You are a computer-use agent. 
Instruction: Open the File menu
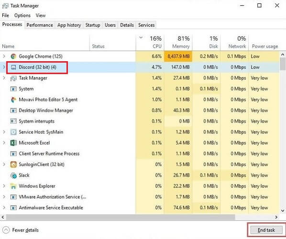coord(5,15)
